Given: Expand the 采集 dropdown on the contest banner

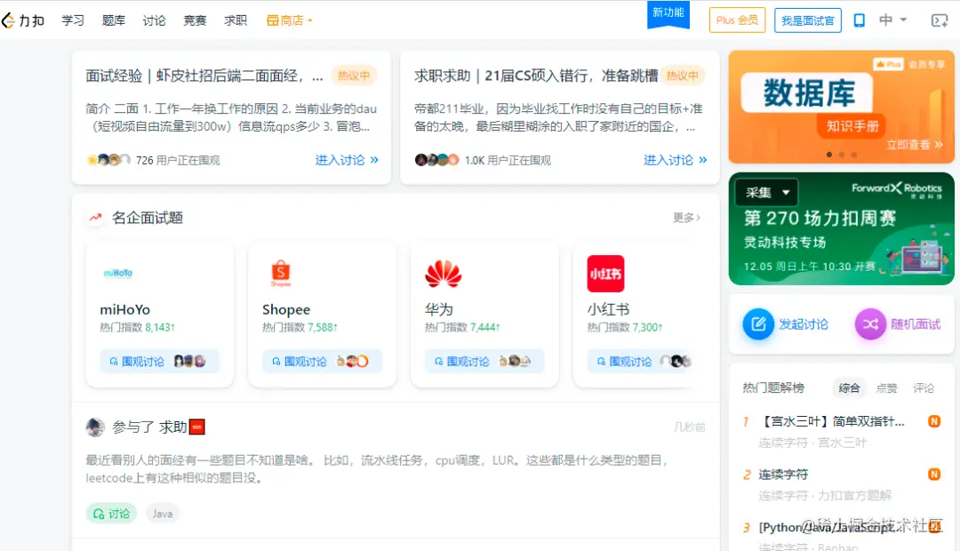Looking at the screenshot, I should pos(767,191).
